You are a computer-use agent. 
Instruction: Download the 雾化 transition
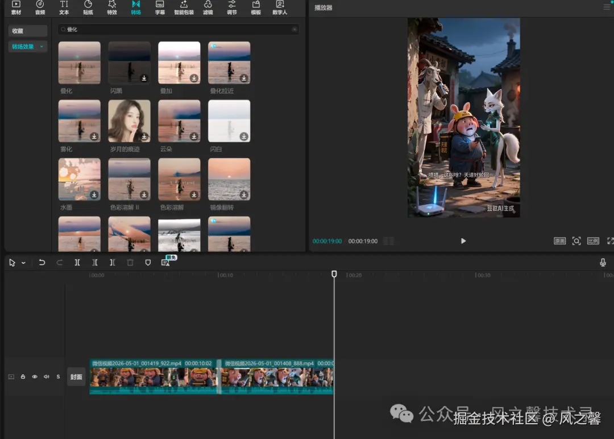tap(94, 136)
